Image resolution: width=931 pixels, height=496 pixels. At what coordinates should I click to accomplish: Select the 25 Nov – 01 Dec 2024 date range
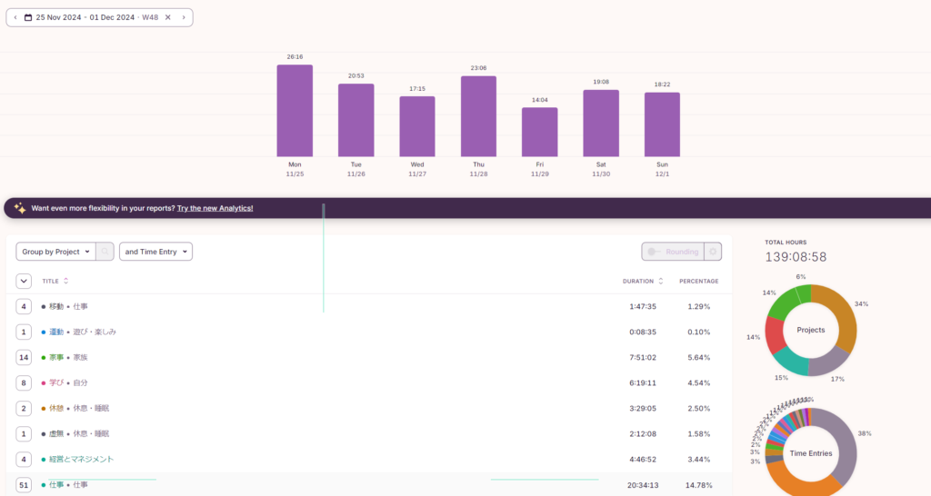(x=97, y=17)
